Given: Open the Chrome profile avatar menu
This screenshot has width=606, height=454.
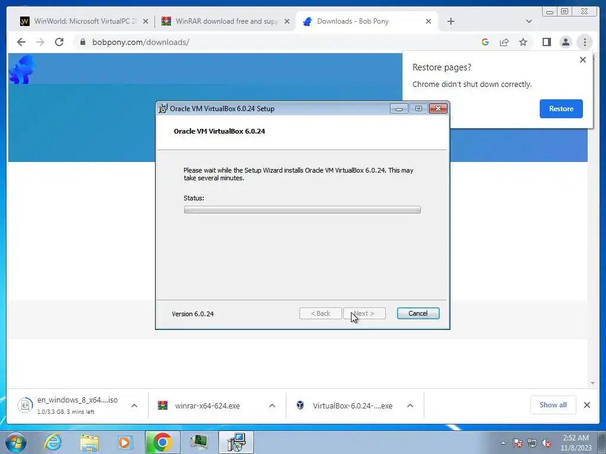Looking at the screenshot, I should (x=566, y=42).
